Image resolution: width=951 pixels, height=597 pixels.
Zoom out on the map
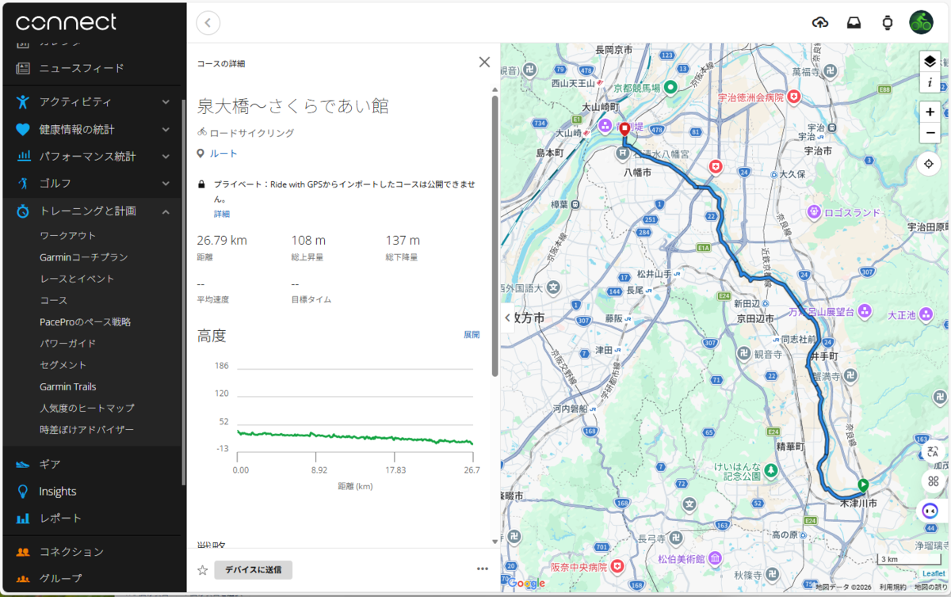click(x=930, y=132)
